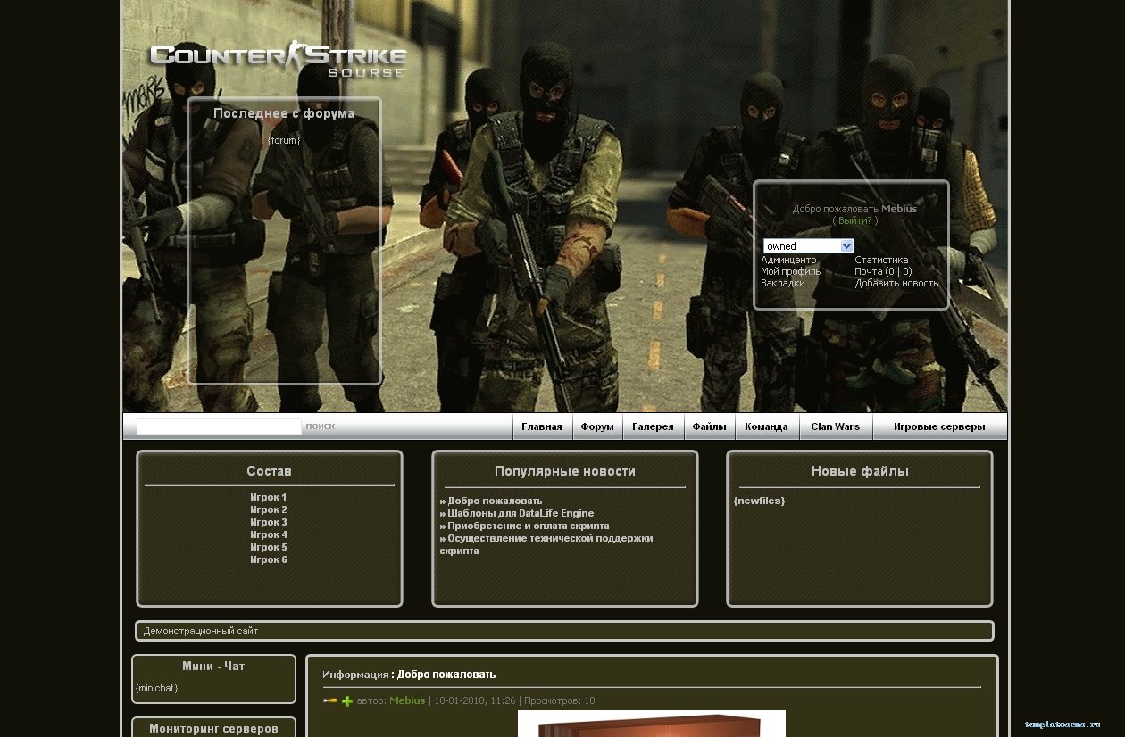Screen dimensions: 1125x737
Task: Click the green plus icon beside the author
Action: point(347,701)
